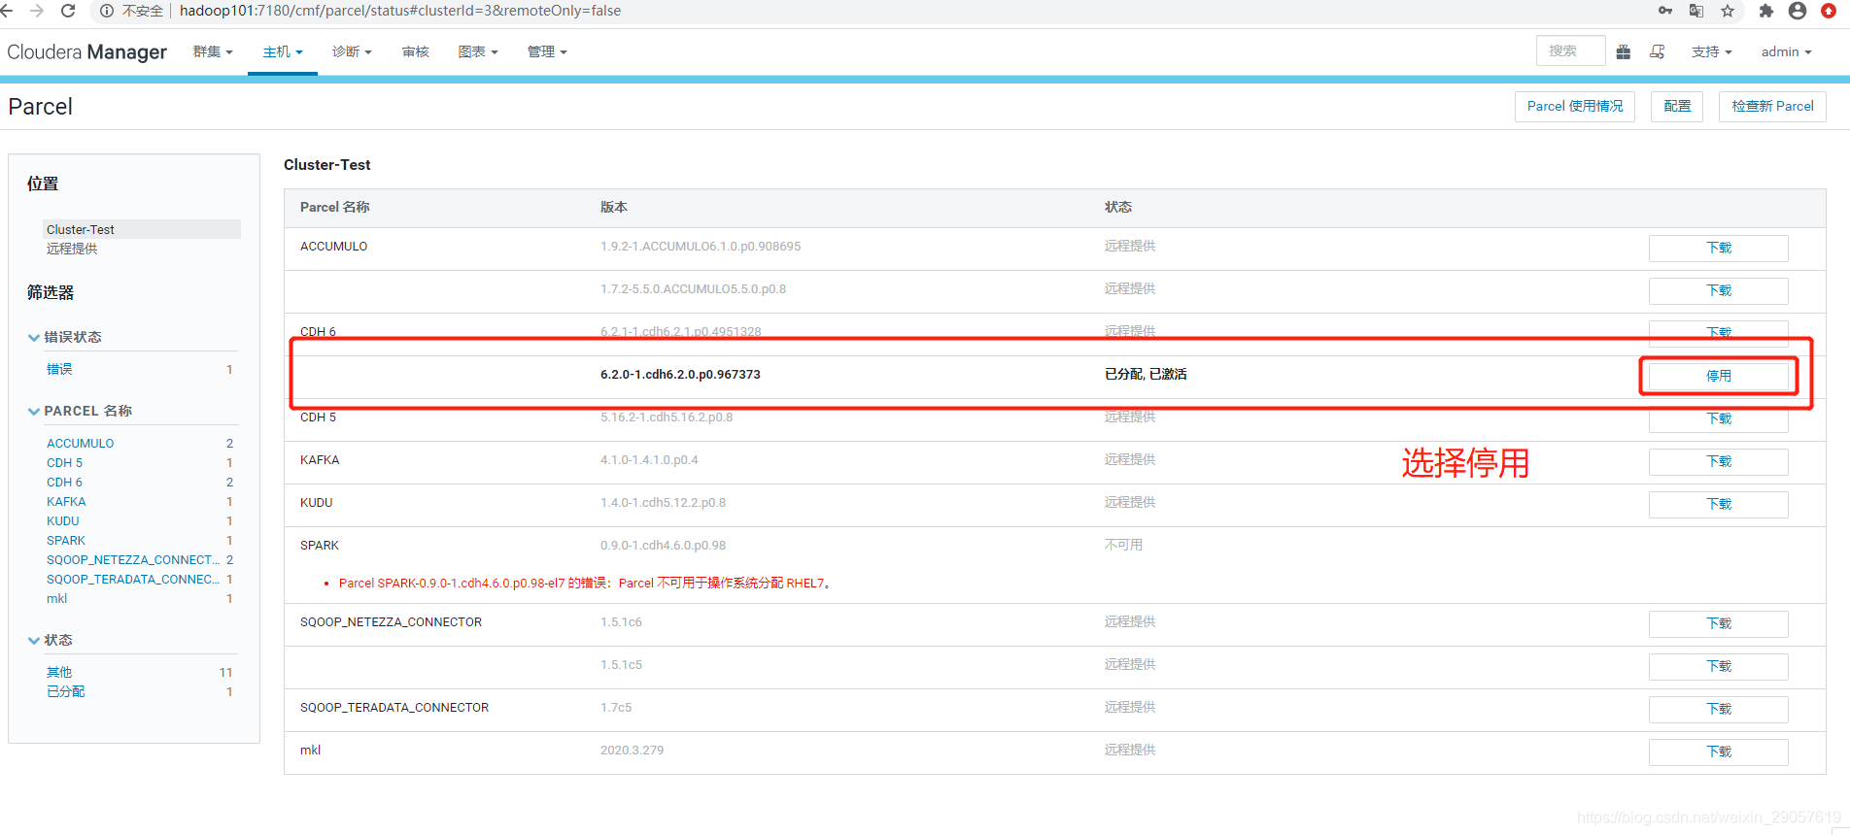Open the browser profile avatar icon
The width and height of the screenshot is (1850, 835).
pyautogui.click(x=1798, y=11)
